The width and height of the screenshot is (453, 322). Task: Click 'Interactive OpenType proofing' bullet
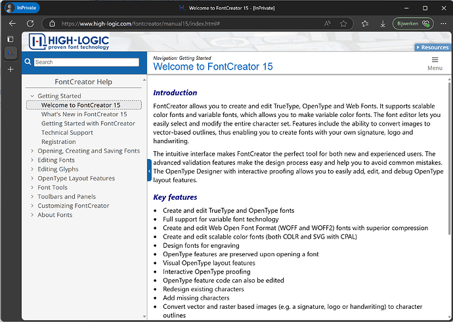point(207,271)
